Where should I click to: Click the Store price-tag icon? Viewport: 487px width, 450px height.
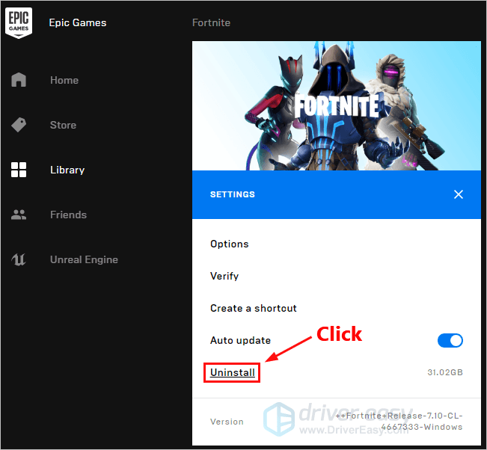click(19, 125)
